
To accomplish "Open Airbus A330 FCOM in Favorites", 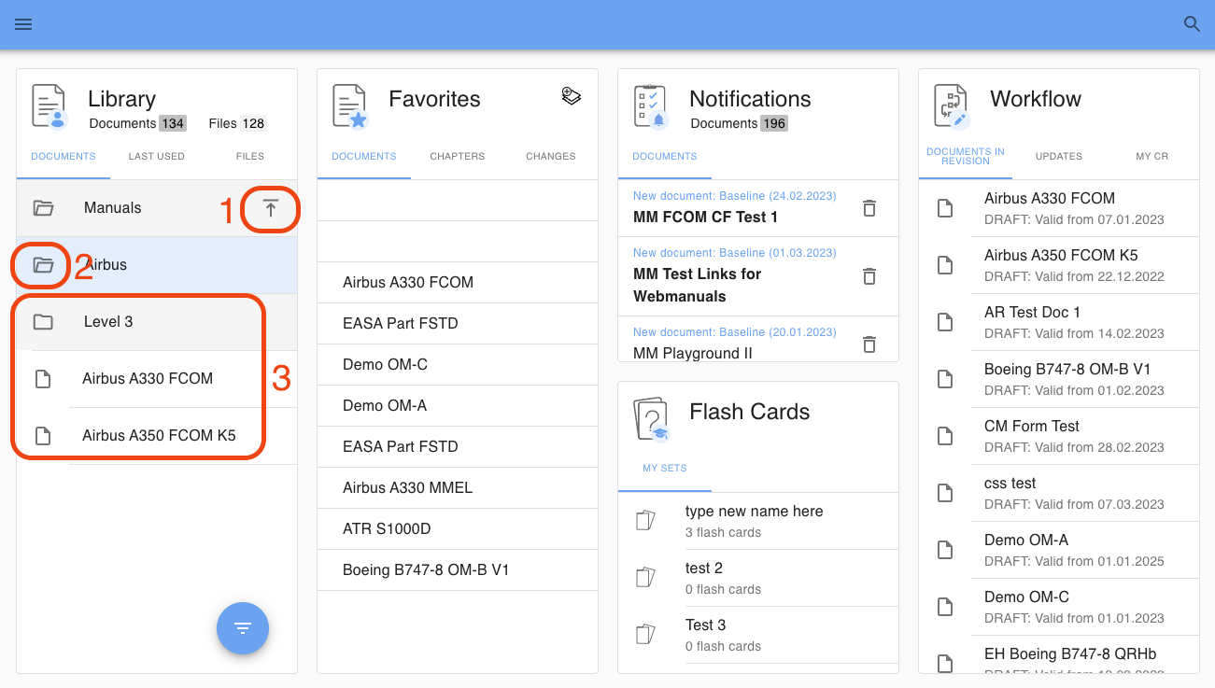I will pyautogui.click(x=458, y=283).
